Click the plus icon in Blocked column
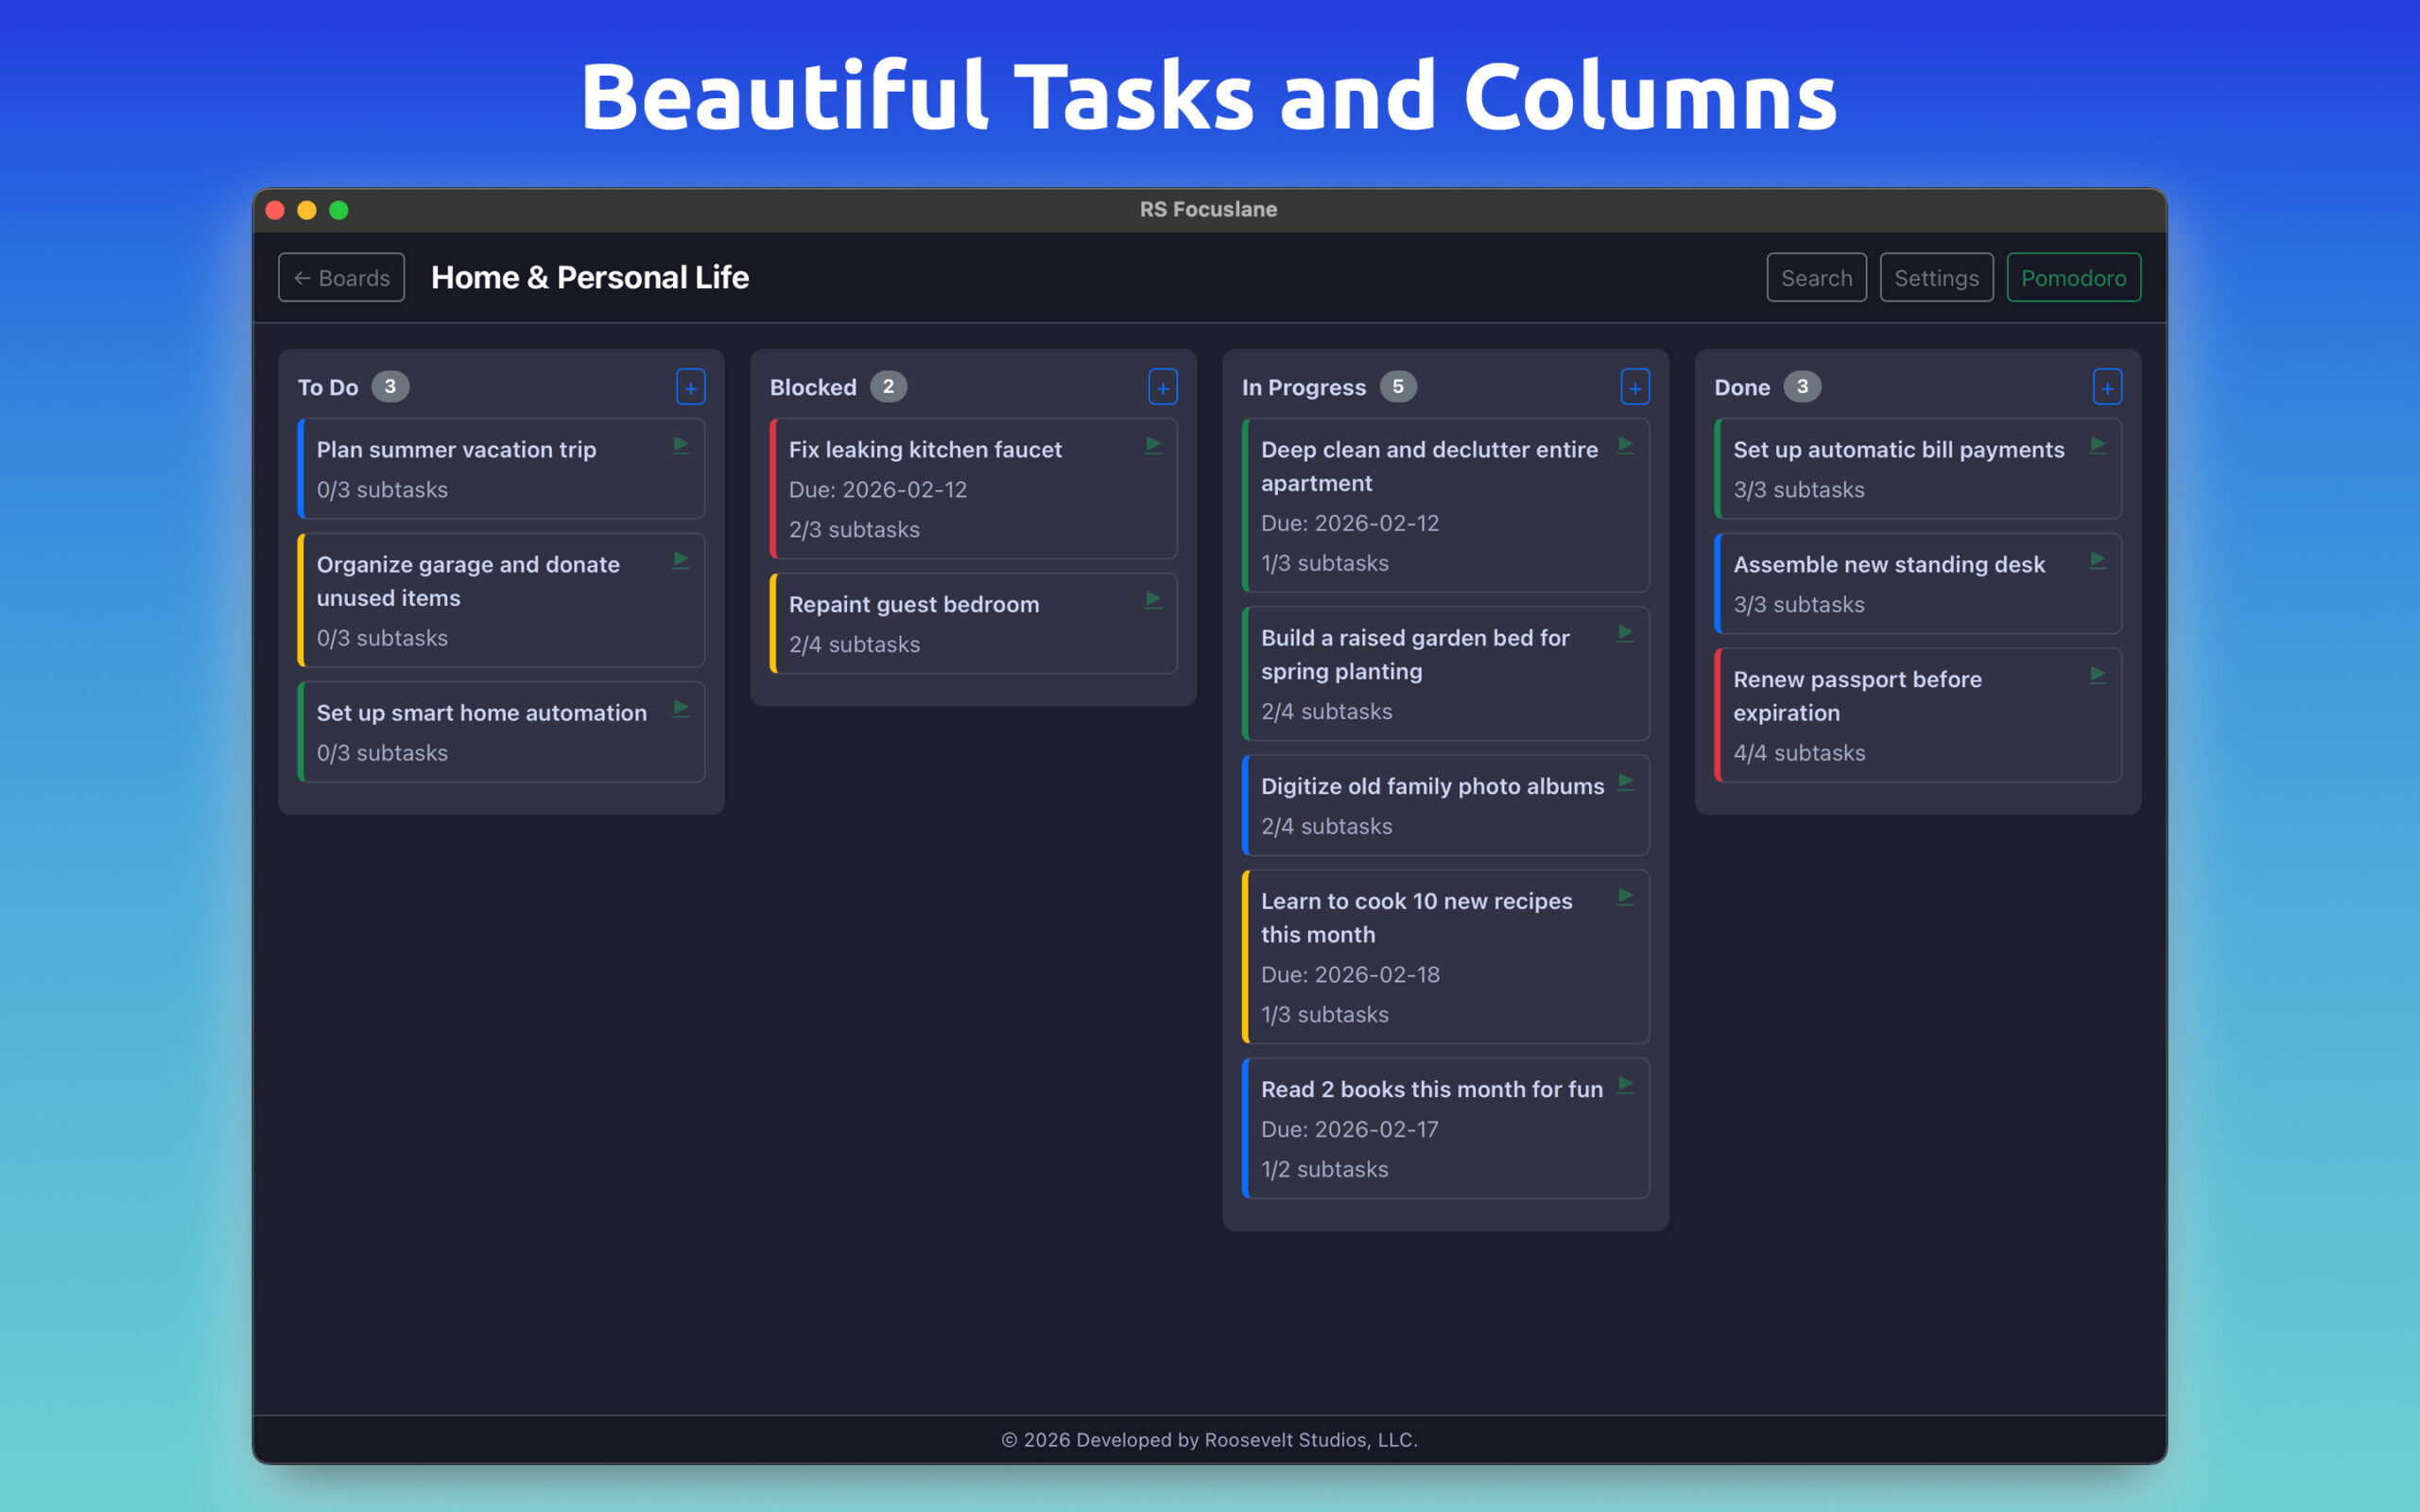 [1162, 387]
